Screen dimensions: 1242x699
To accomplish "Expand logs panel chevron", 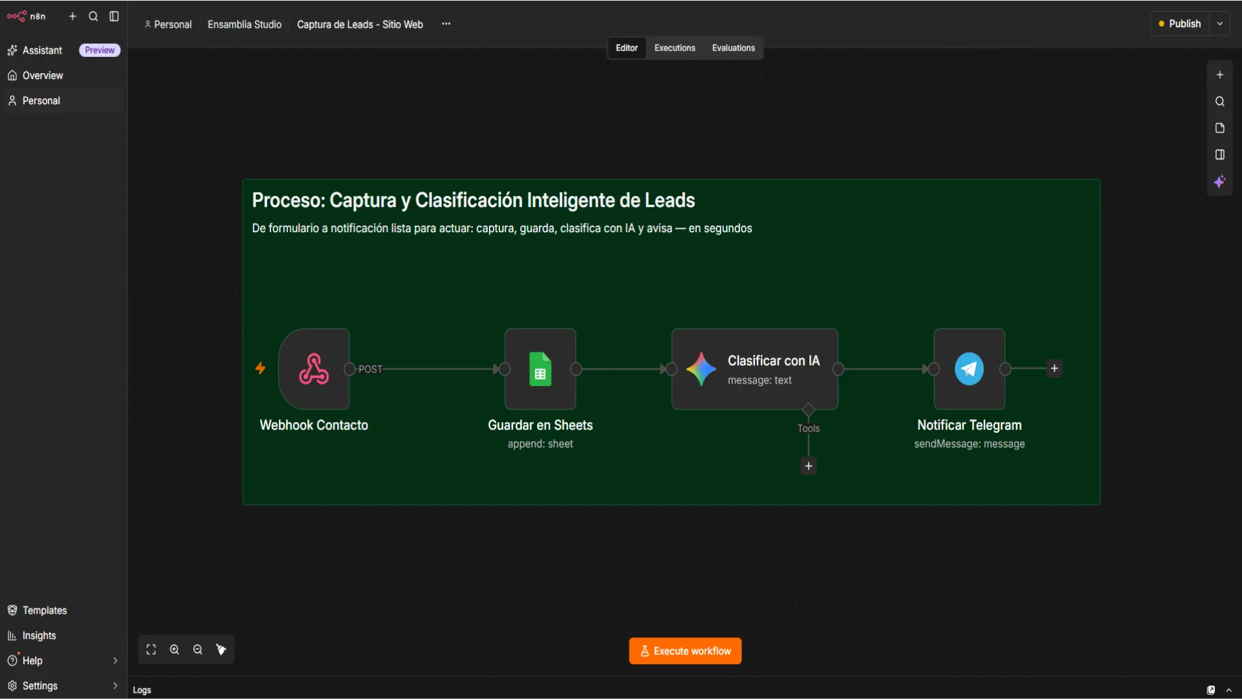I will coord(1229,690).
